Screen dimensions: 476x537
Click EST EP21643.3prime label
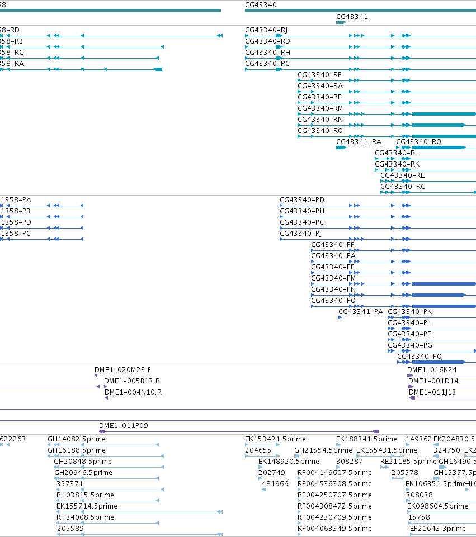[437, 529]
